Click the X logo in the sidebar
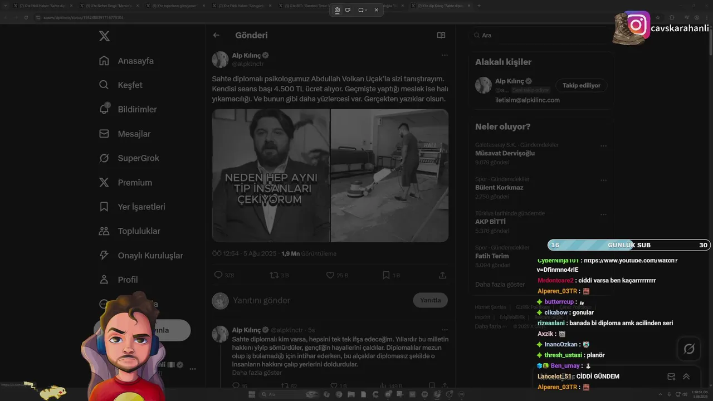 [x=104, y=36]
